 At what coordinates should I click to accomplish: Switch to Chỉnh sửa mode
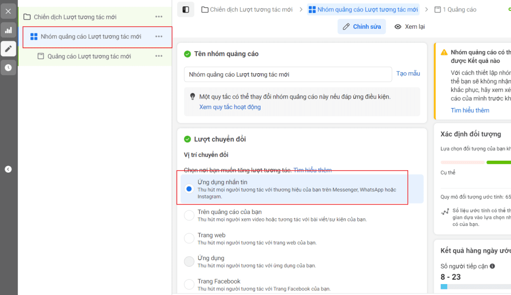[x=362, y=27]
